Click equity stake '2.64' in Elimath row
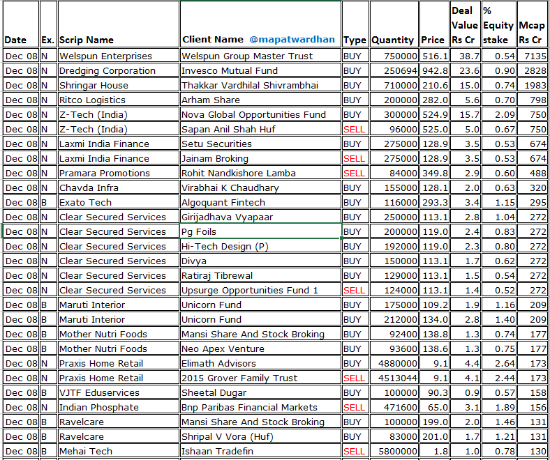Image resolution: width=550 pixels, height=460 pixels. 499,364
